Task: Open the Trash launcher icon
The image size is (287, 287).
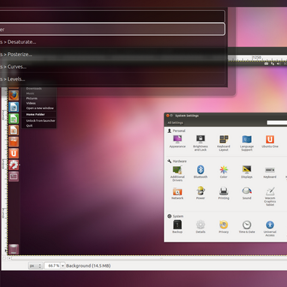Action: 14,249
